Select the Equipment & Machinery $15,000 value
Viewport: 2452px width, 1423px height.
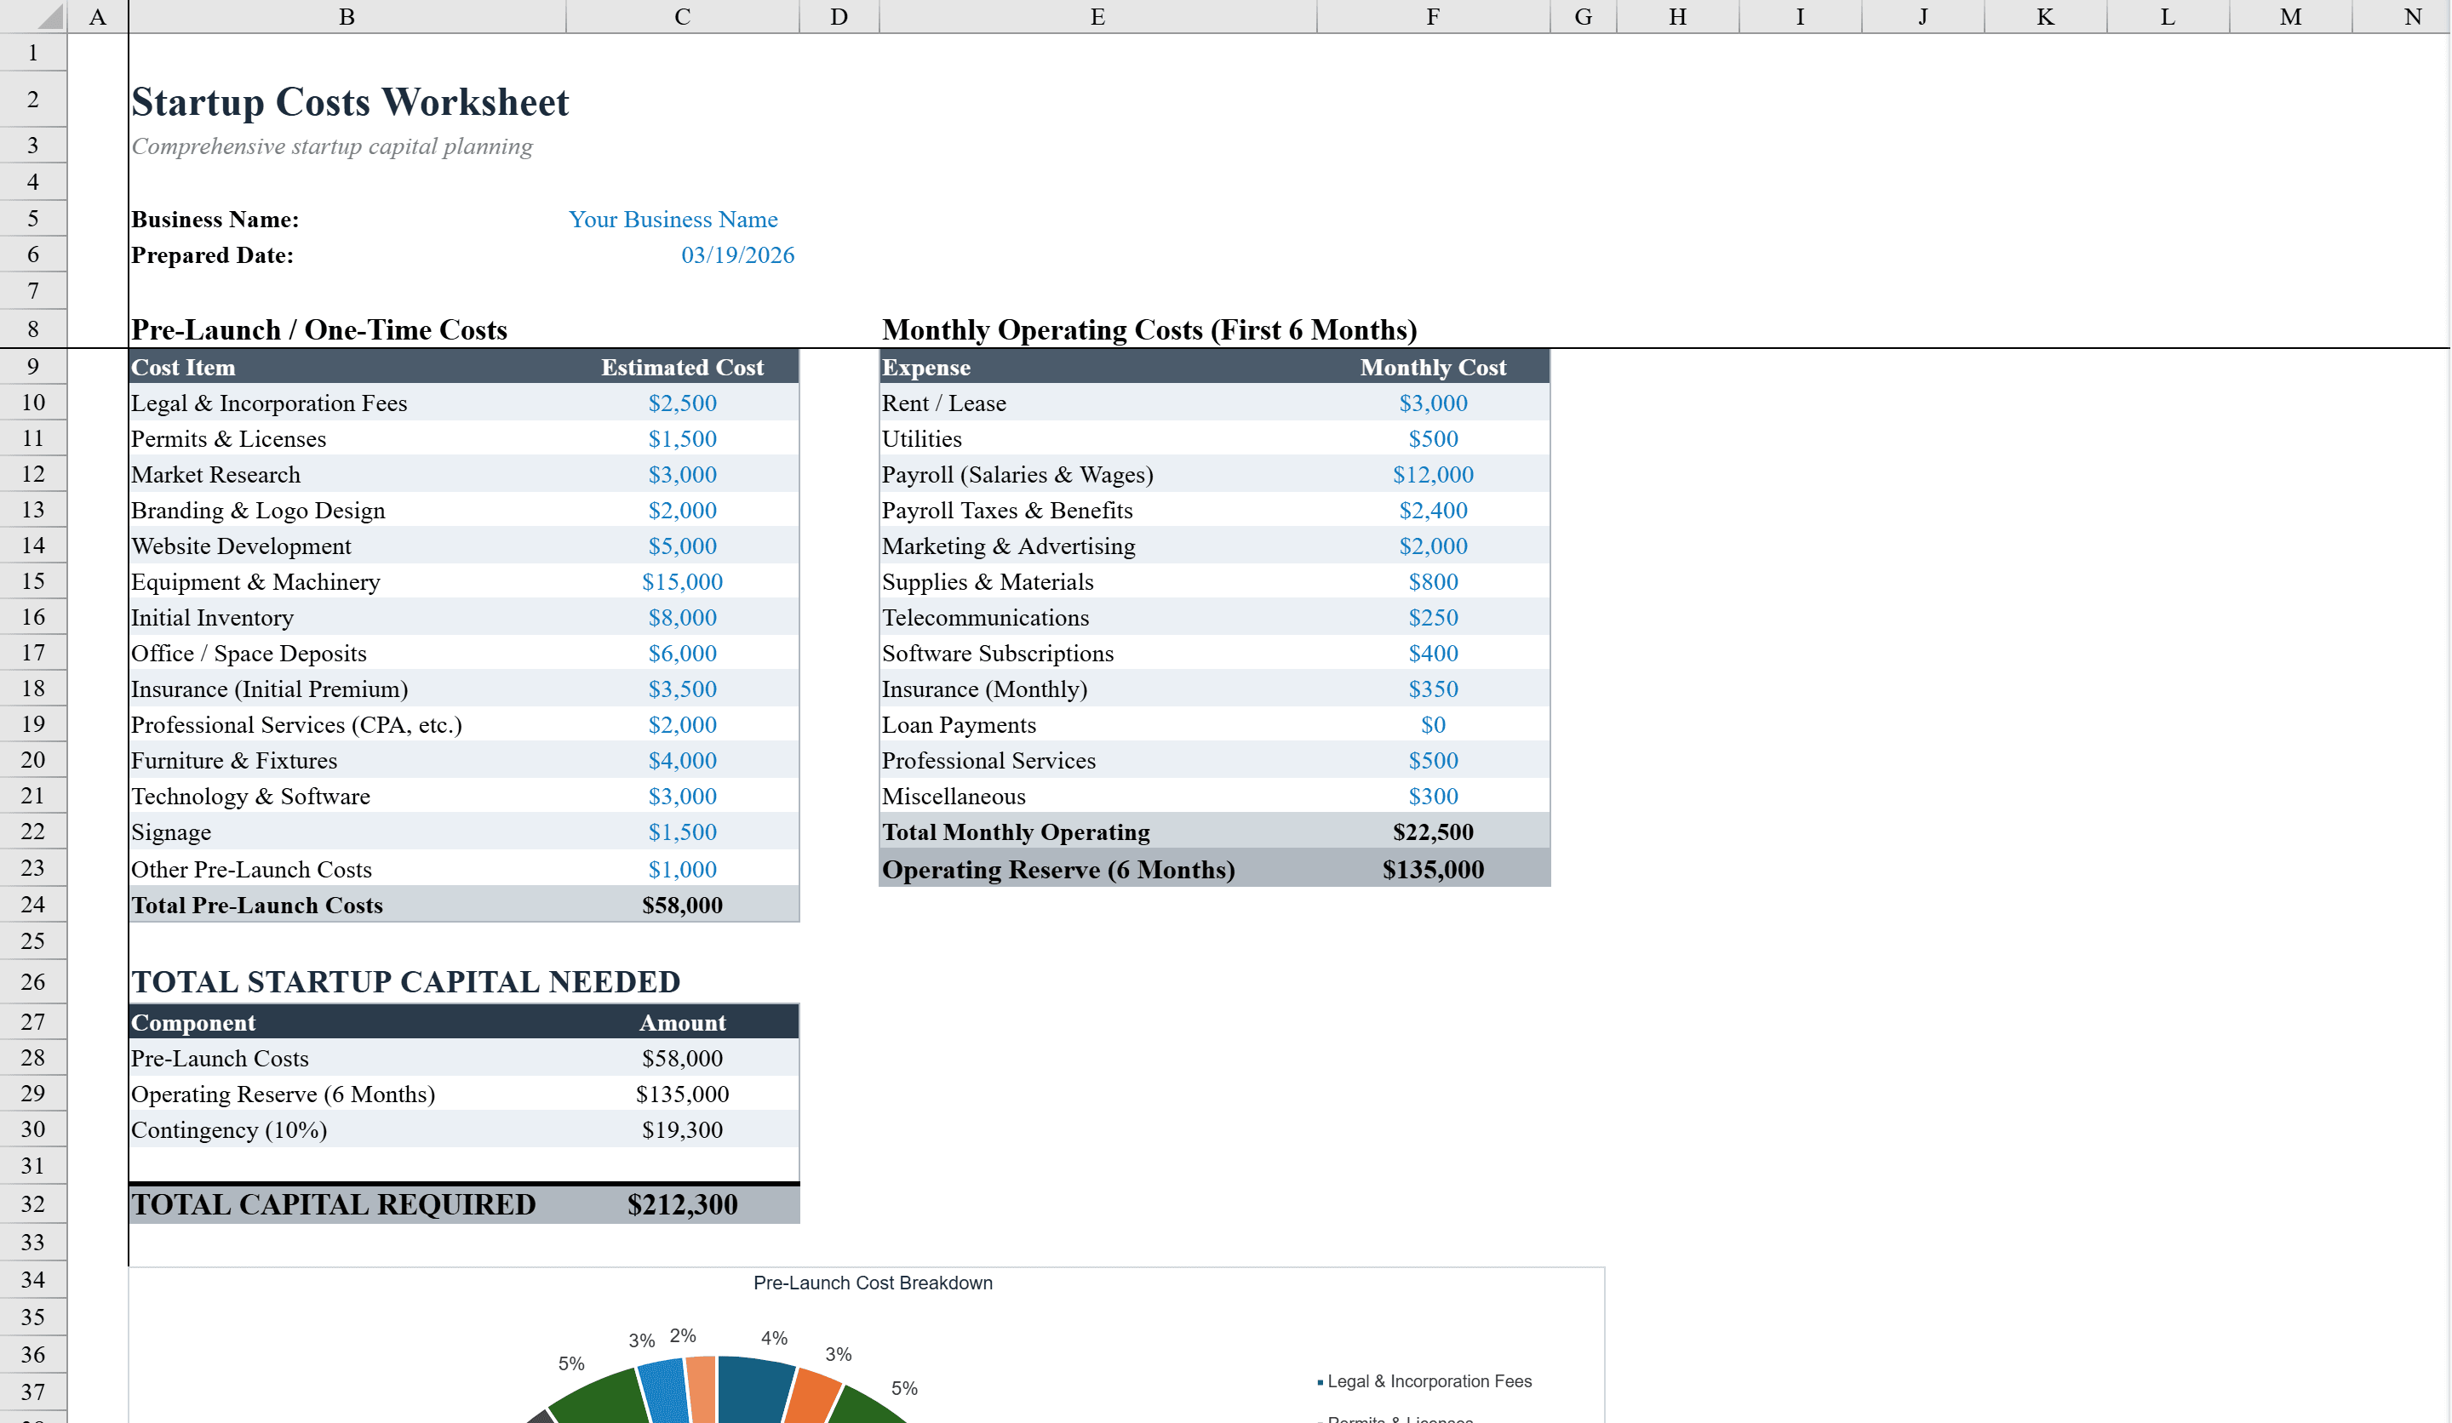tap(681, 581)
